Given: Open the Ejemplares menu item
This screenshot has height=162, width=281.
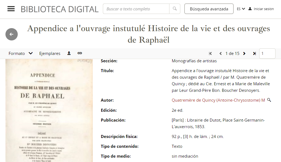Looking at the screenshot, I should [x=50, y=54].
